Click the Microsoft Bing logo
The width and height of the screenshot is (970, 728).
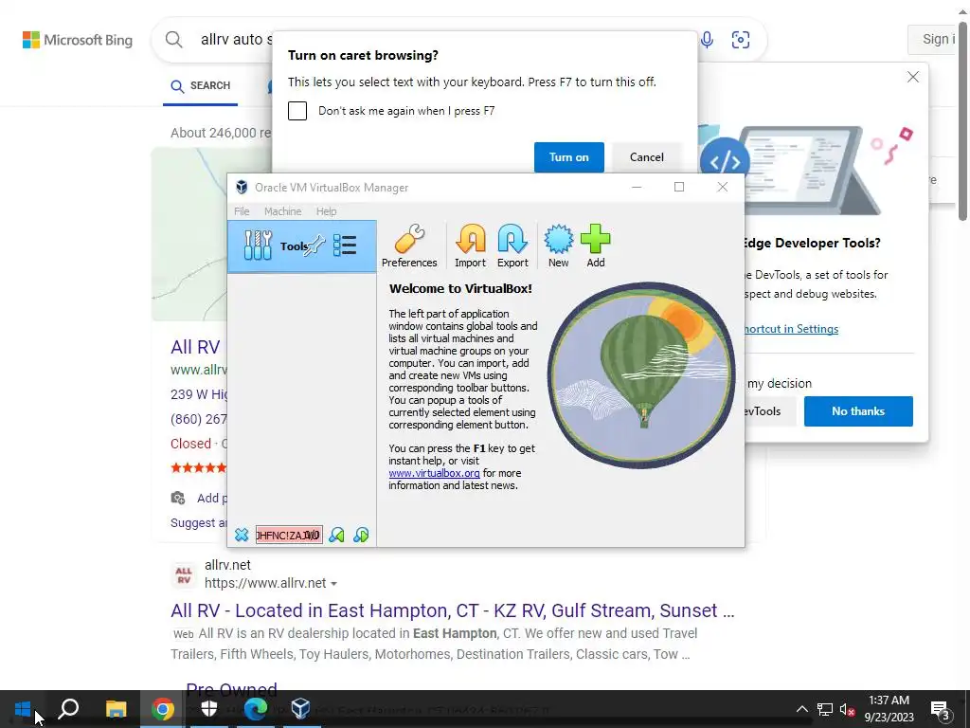tap(78, 40)
